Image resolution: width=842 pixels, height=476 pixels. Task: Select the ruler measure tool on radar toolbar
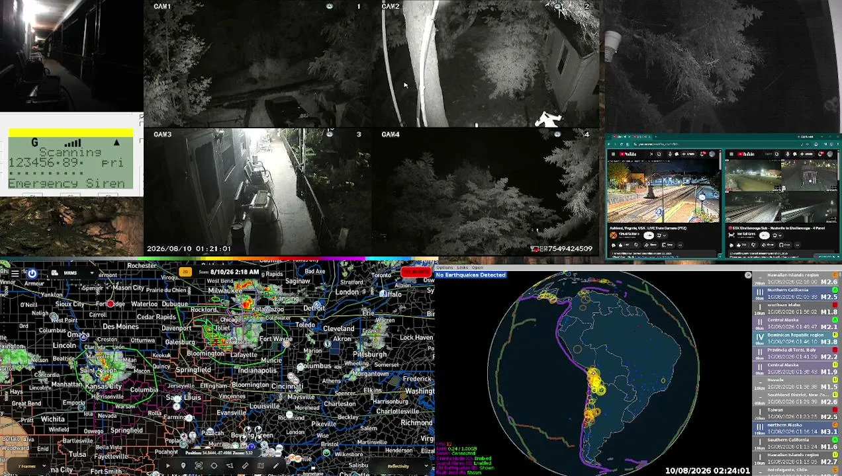[x=245, y=466]
